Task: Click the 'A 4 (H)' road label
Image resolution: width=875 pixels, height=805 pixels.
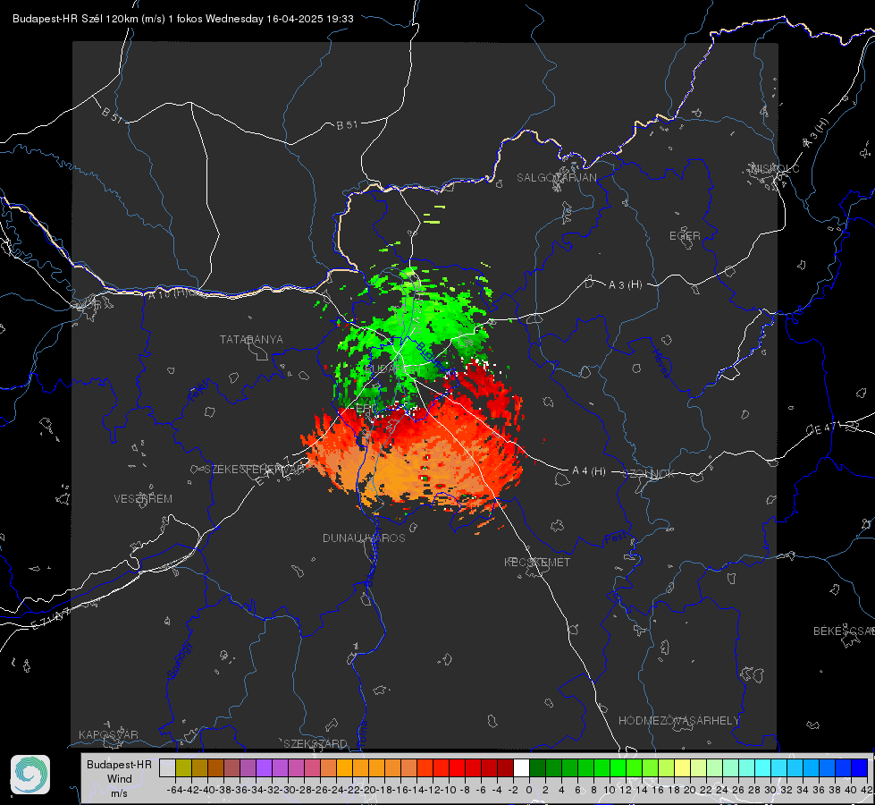Action: pos(589,471)
